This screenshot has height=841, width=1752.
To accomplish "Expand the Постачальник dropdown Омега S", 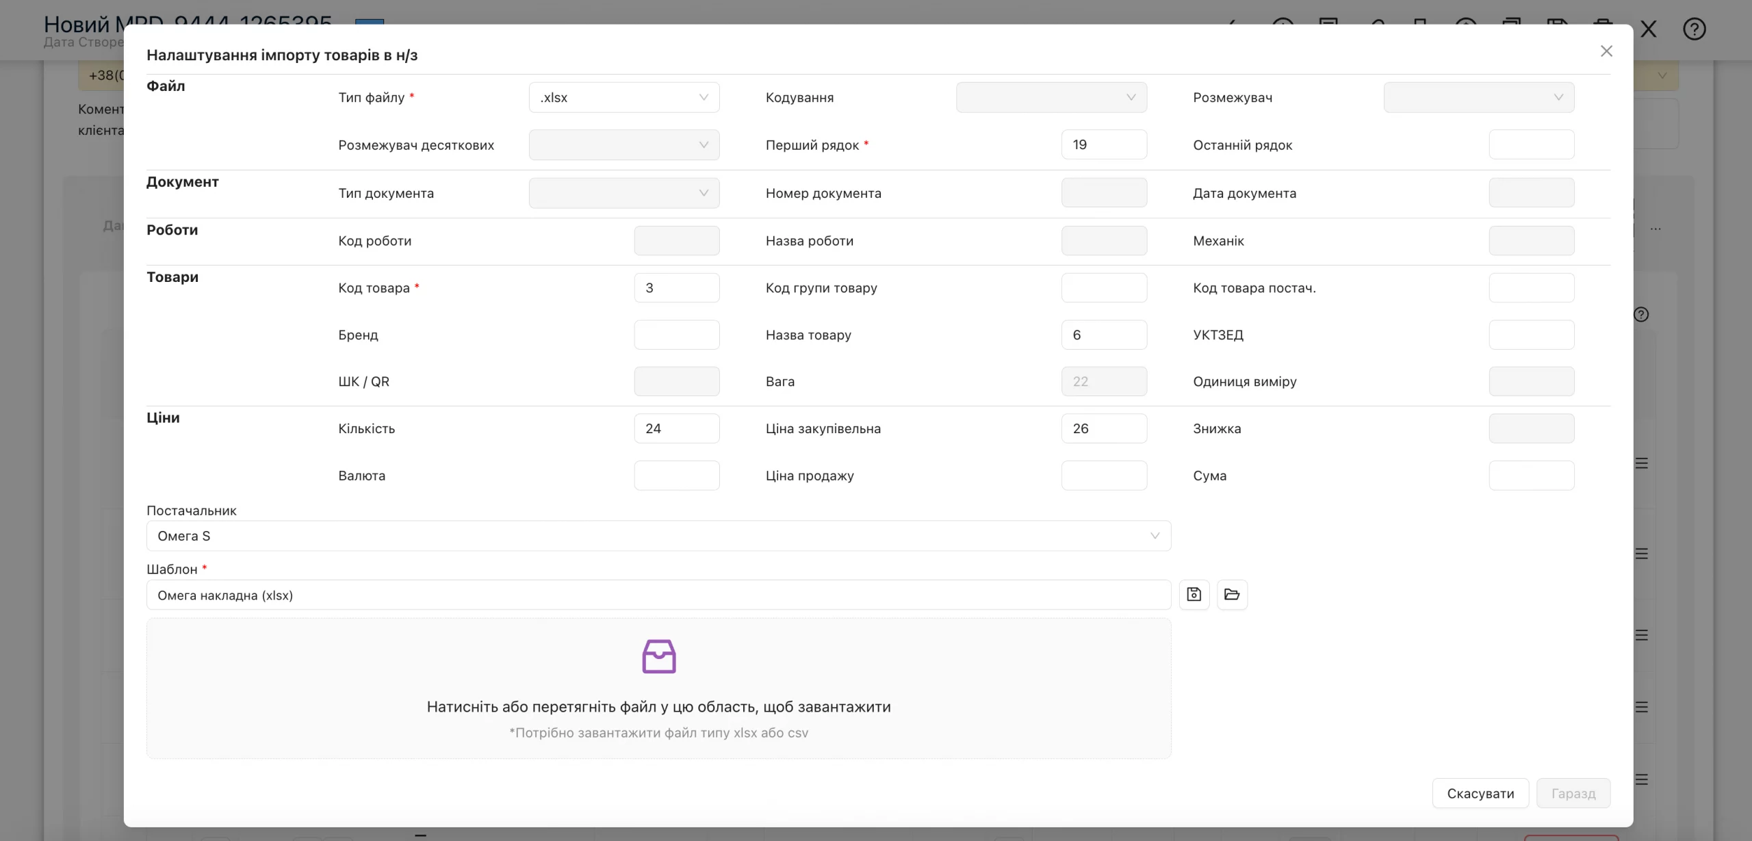I will tap(658, 536).
